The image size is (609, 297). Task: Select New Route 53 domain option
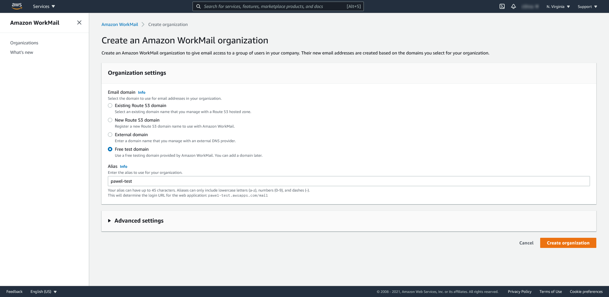(110, 120)
